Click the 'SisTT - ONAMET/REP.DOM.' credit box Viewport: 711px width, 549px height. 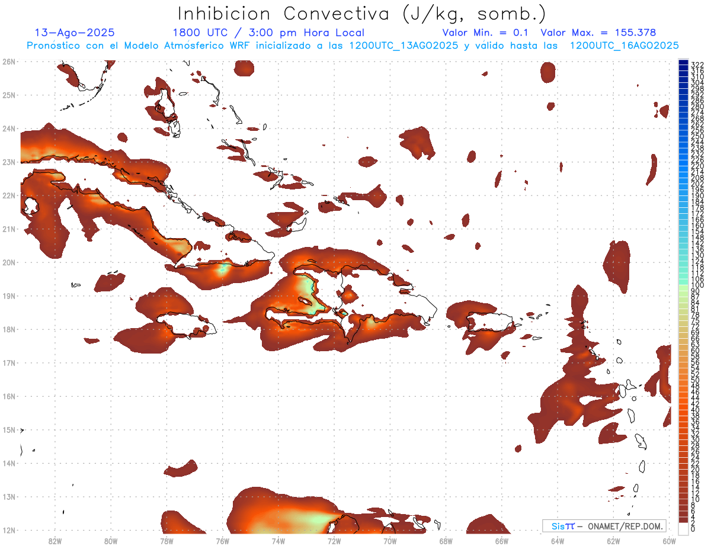(x=604, y=526)
